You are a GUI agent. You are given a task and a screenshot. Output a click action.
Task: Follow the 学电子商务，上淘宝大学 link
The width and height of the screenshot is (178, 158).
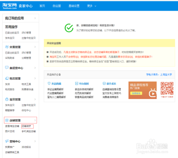point(159,74)
